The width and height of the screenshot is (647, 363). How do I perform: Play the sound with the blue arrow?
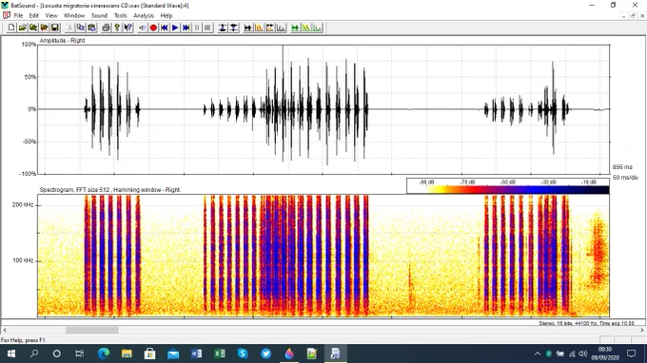(175, 28)
